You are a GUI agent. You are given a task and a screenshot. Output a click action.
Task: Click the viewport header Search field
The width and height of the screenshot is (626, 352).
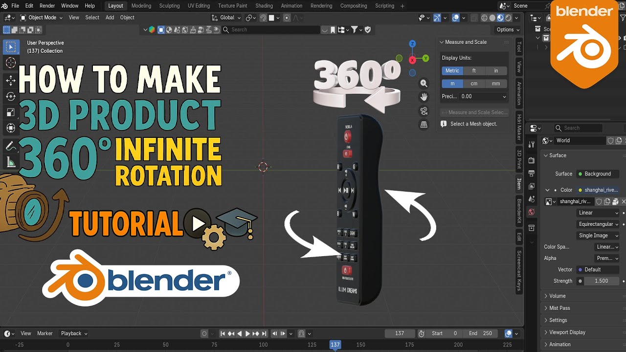click(271, 30)
